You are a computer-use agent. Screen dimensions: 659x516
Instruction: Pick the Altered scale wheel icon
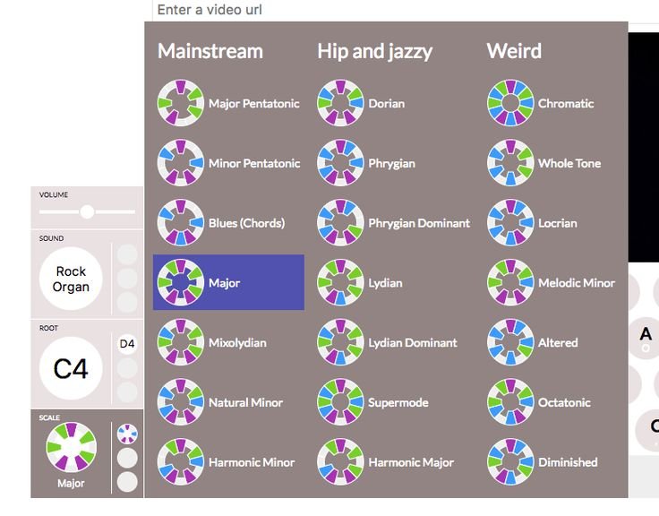click(x=510, y=342)
